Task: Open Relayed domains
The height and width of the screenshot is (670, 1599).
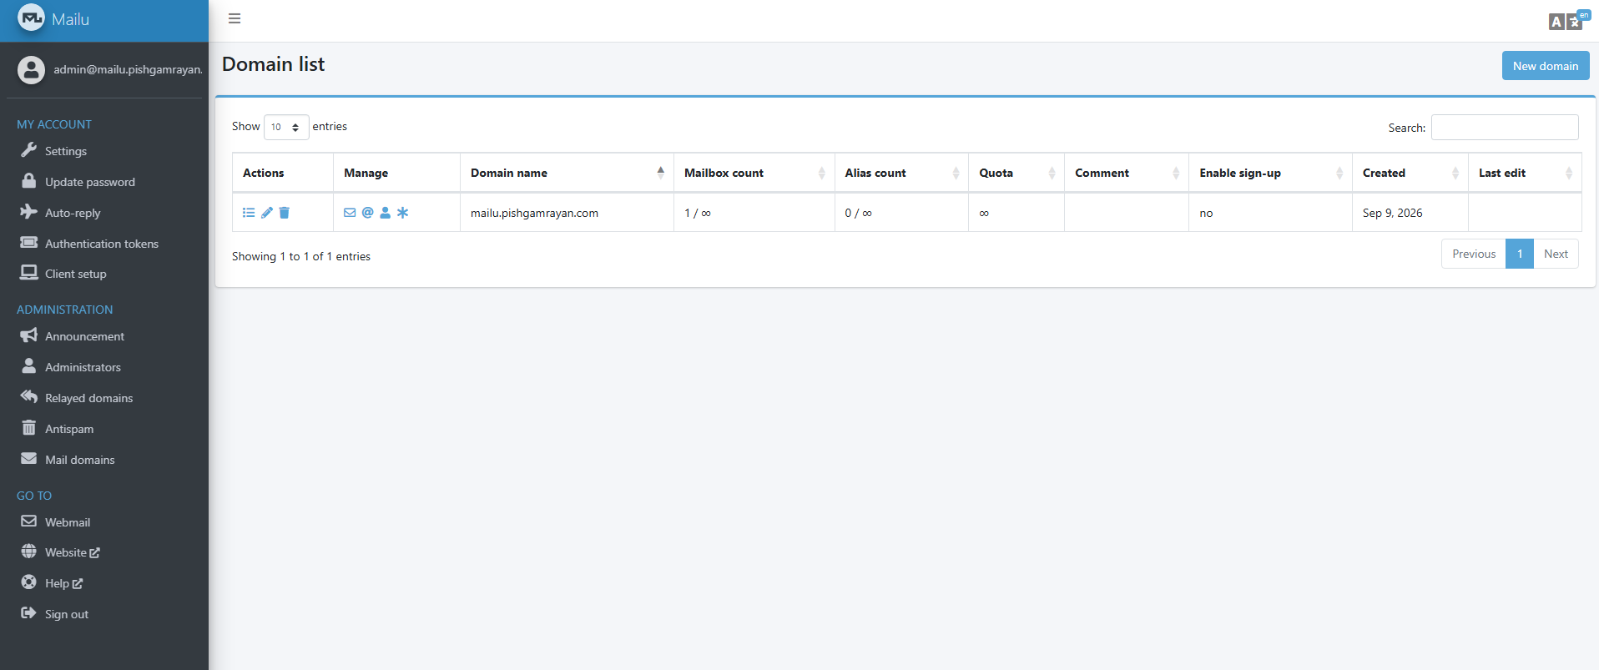Action: point(104,398)
